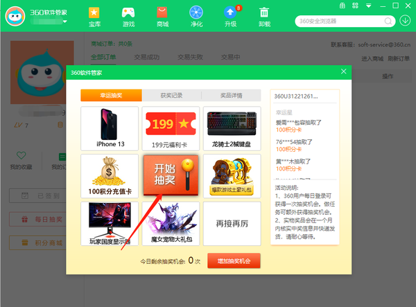416x307 pixels.
Task: Click the 再接再厉 tile
Action: point(232,223)
